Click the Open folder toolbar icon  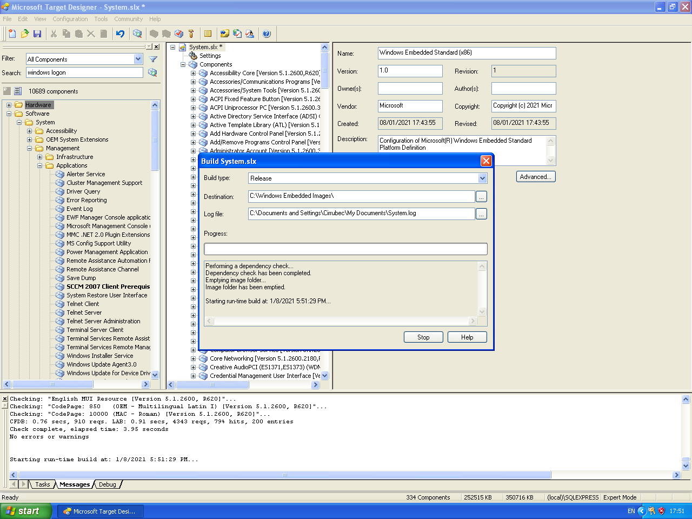pyautogui.click(x=24, y=34)
